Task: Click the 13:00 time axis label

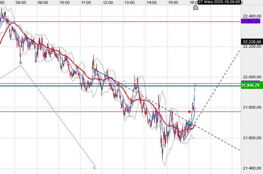Action: click(x=129, y=3)
